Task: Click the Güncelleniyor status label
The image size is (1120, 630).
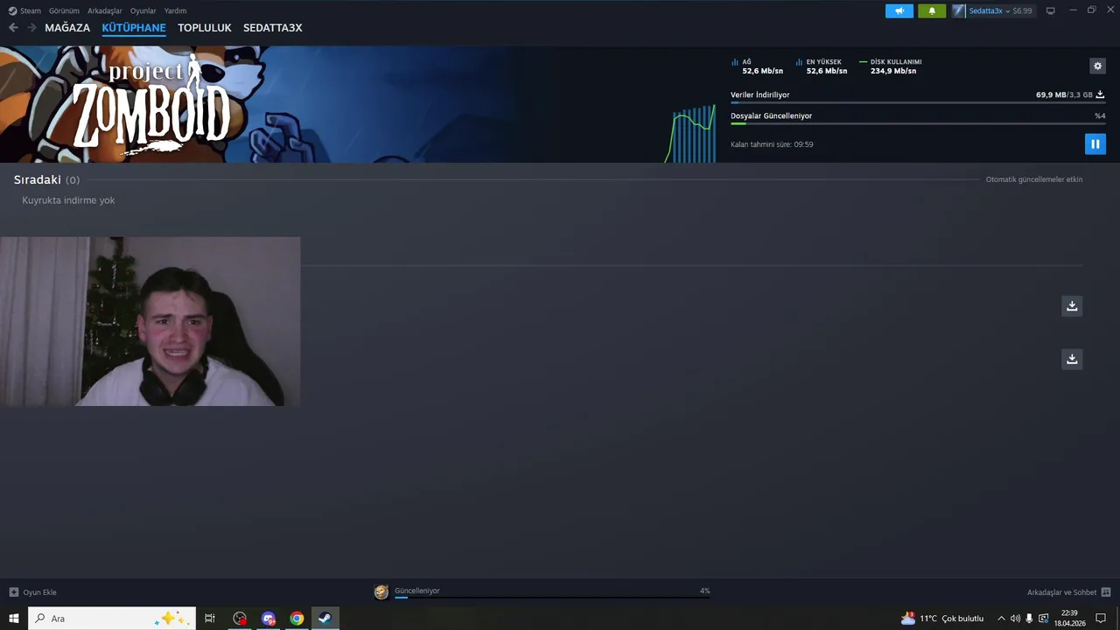Action: 417,591
